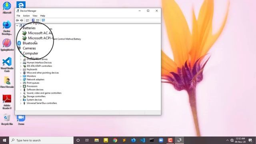
Task: Click the taskbar search box
Action: [41, 140]
